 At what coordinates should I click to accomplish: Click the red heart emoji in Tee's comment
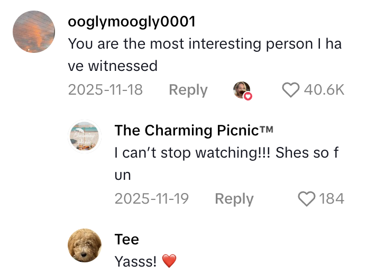(169, 261)
